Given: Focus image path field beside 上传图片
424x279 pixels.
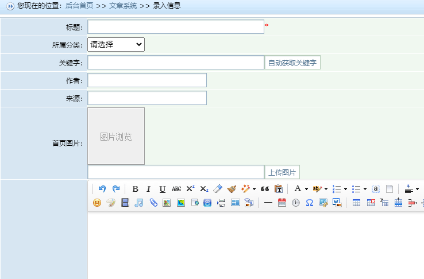Looking at the screenshot, I should click(x=176, y=172).
